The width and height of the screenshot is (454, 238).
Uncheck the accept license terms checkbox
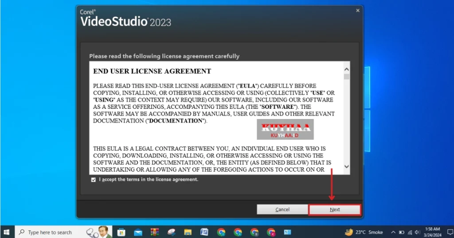[x=93, y=180]
